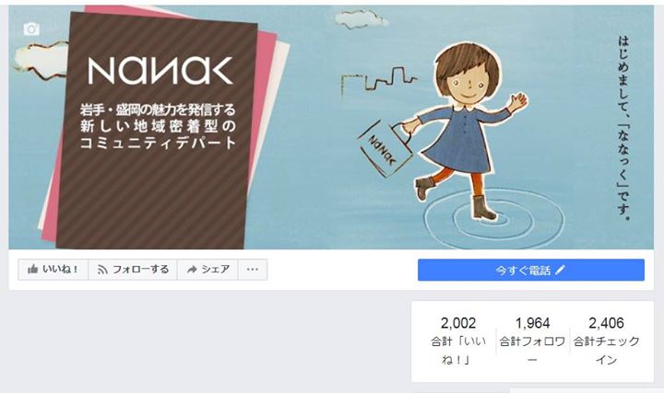Viewport: 664px width, 393px height.
Task: Click the いいね! like button text
Action: [61, 269]
